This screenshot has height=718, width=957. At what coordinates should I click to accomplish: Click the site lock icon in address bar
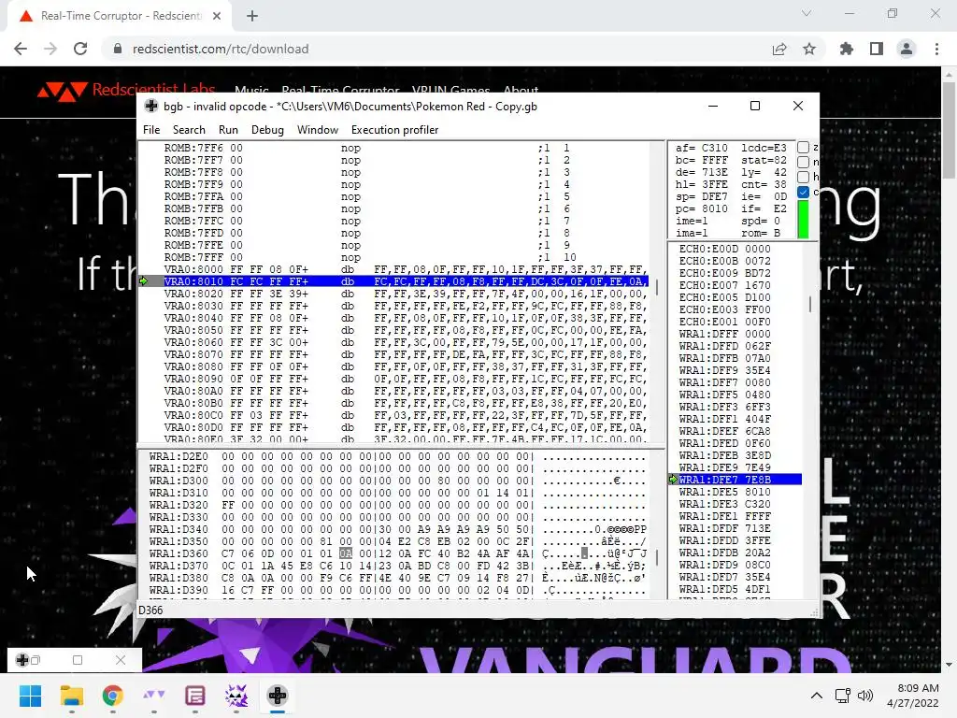point(118,49)
